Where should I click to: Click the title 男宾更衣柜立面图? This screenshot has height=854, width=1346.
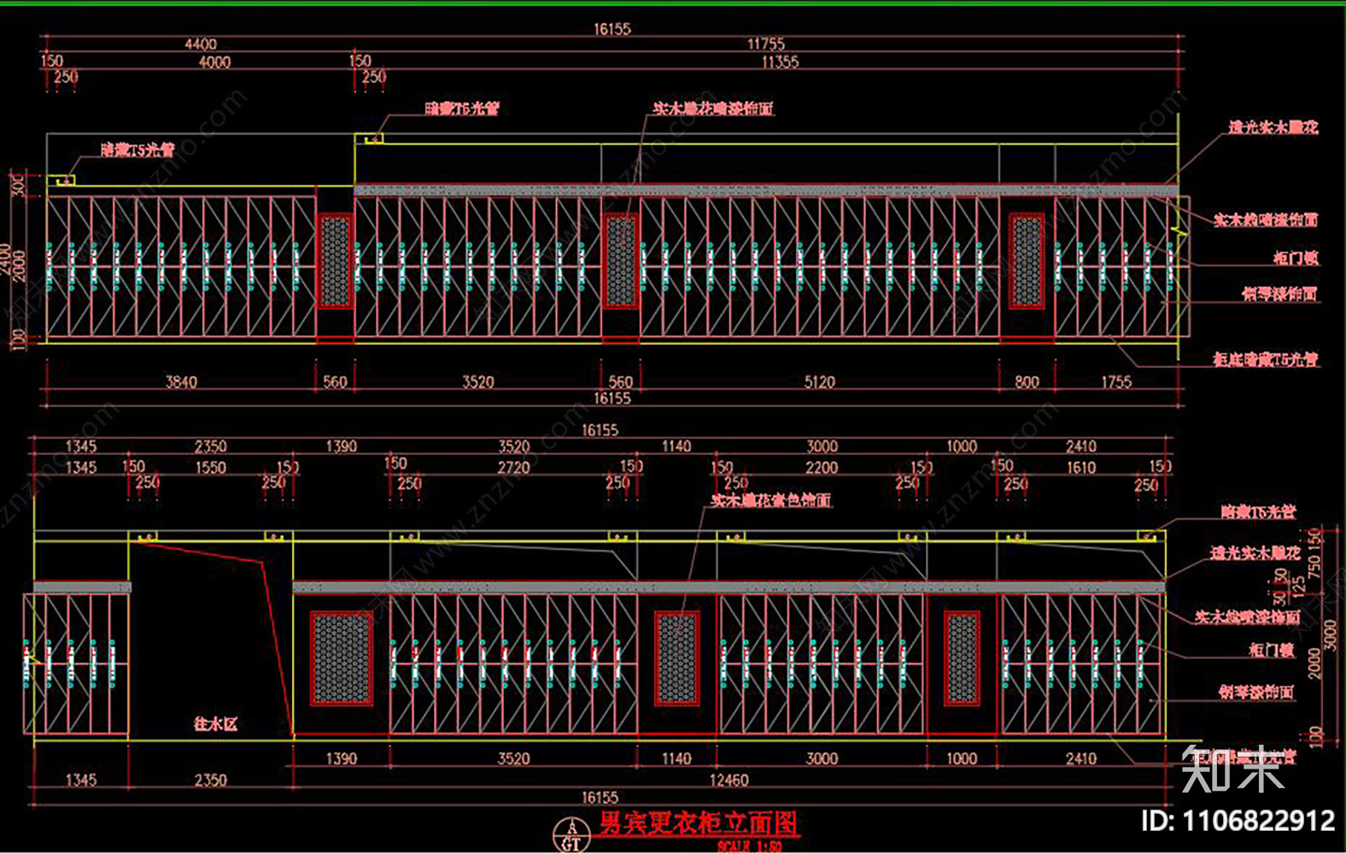coord(699,823)
